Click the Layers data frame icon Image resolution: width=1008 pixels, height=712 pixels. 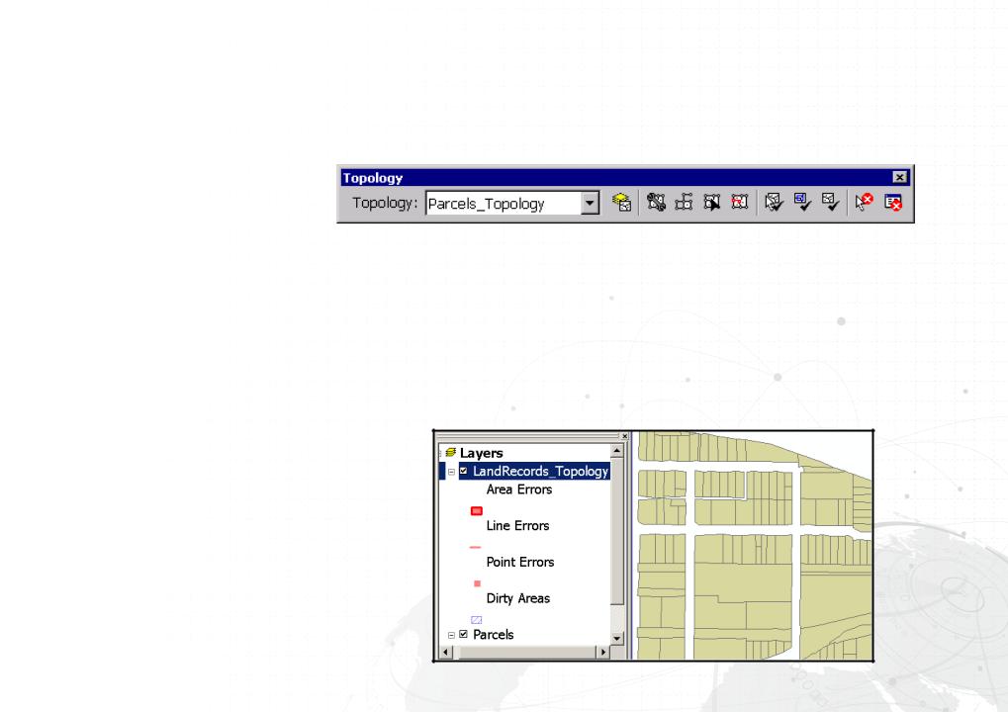pos(451,453)
